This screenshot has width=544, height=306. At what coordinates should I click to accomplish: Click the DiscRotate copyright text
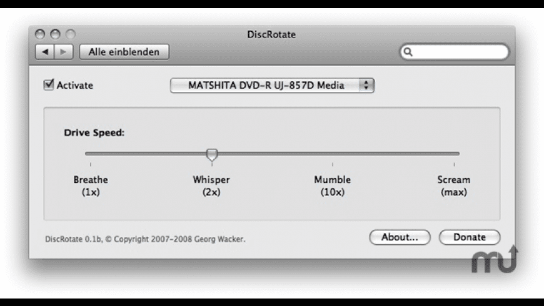[x=145, y=239]
